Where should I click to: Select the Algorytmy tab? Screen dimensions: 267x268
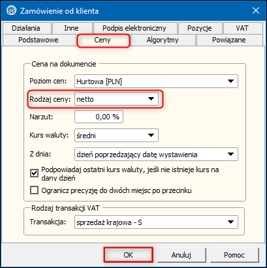coord(163,40)
